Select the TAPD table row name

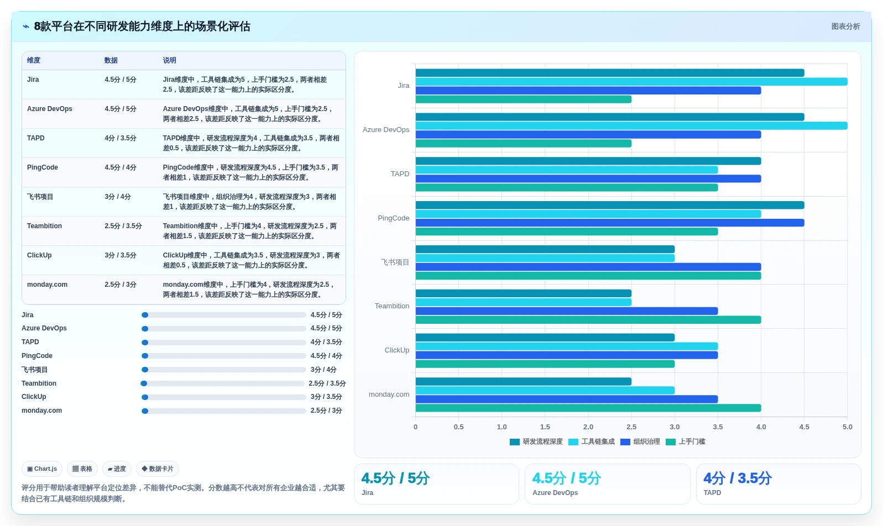point(36,138)
